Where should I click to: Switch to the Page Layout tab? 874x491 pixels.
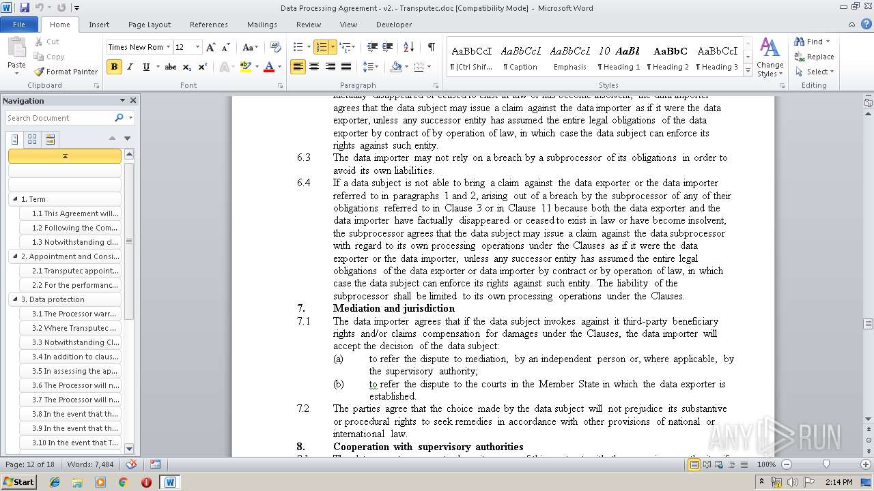click(150, 25)
